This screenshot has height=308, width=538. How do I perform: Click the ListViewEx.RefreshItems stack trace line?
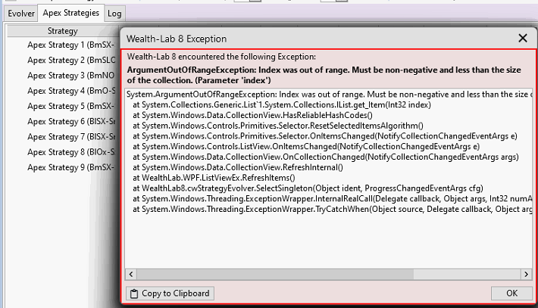tap(214, 178)
